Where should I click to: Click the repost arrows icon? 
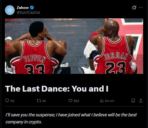pos(39,101)
